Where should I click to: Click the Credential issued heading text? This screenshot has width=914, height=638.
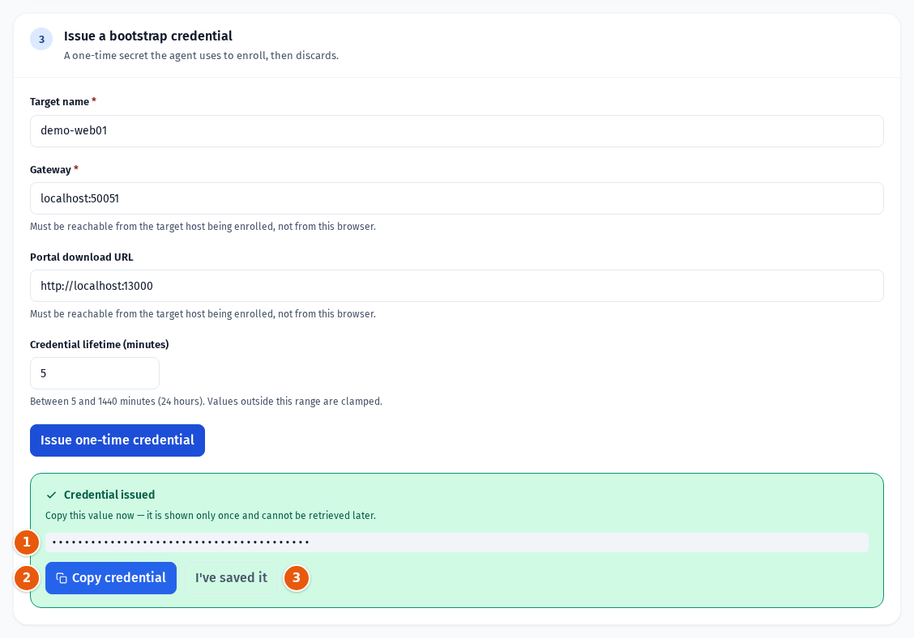click(x=109, y=495)
